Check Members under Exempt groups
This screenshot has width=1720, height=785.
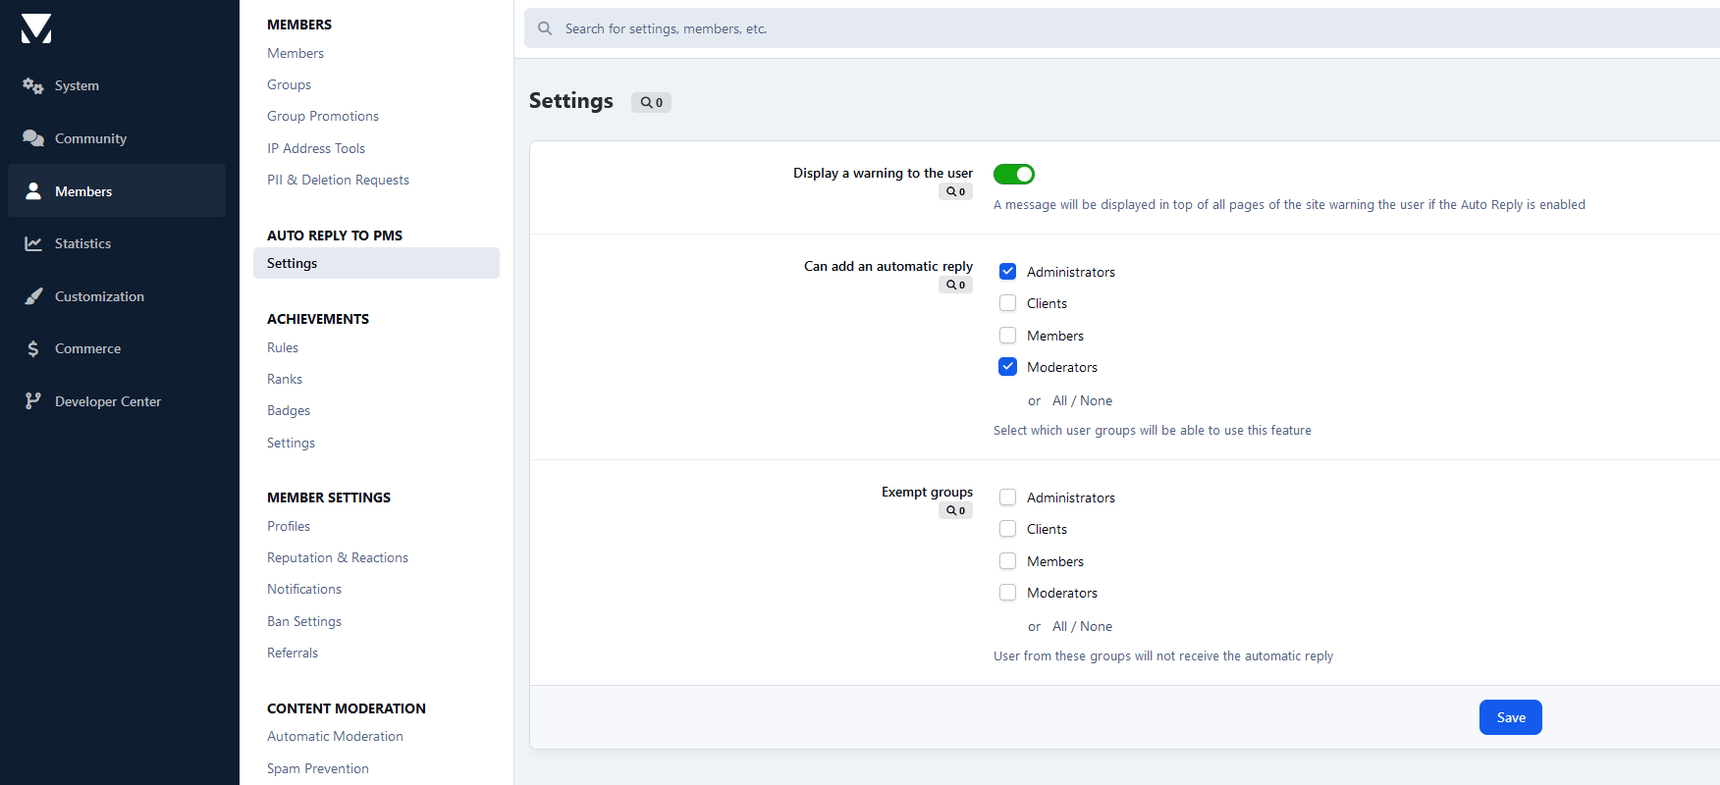coord(1007,561)
